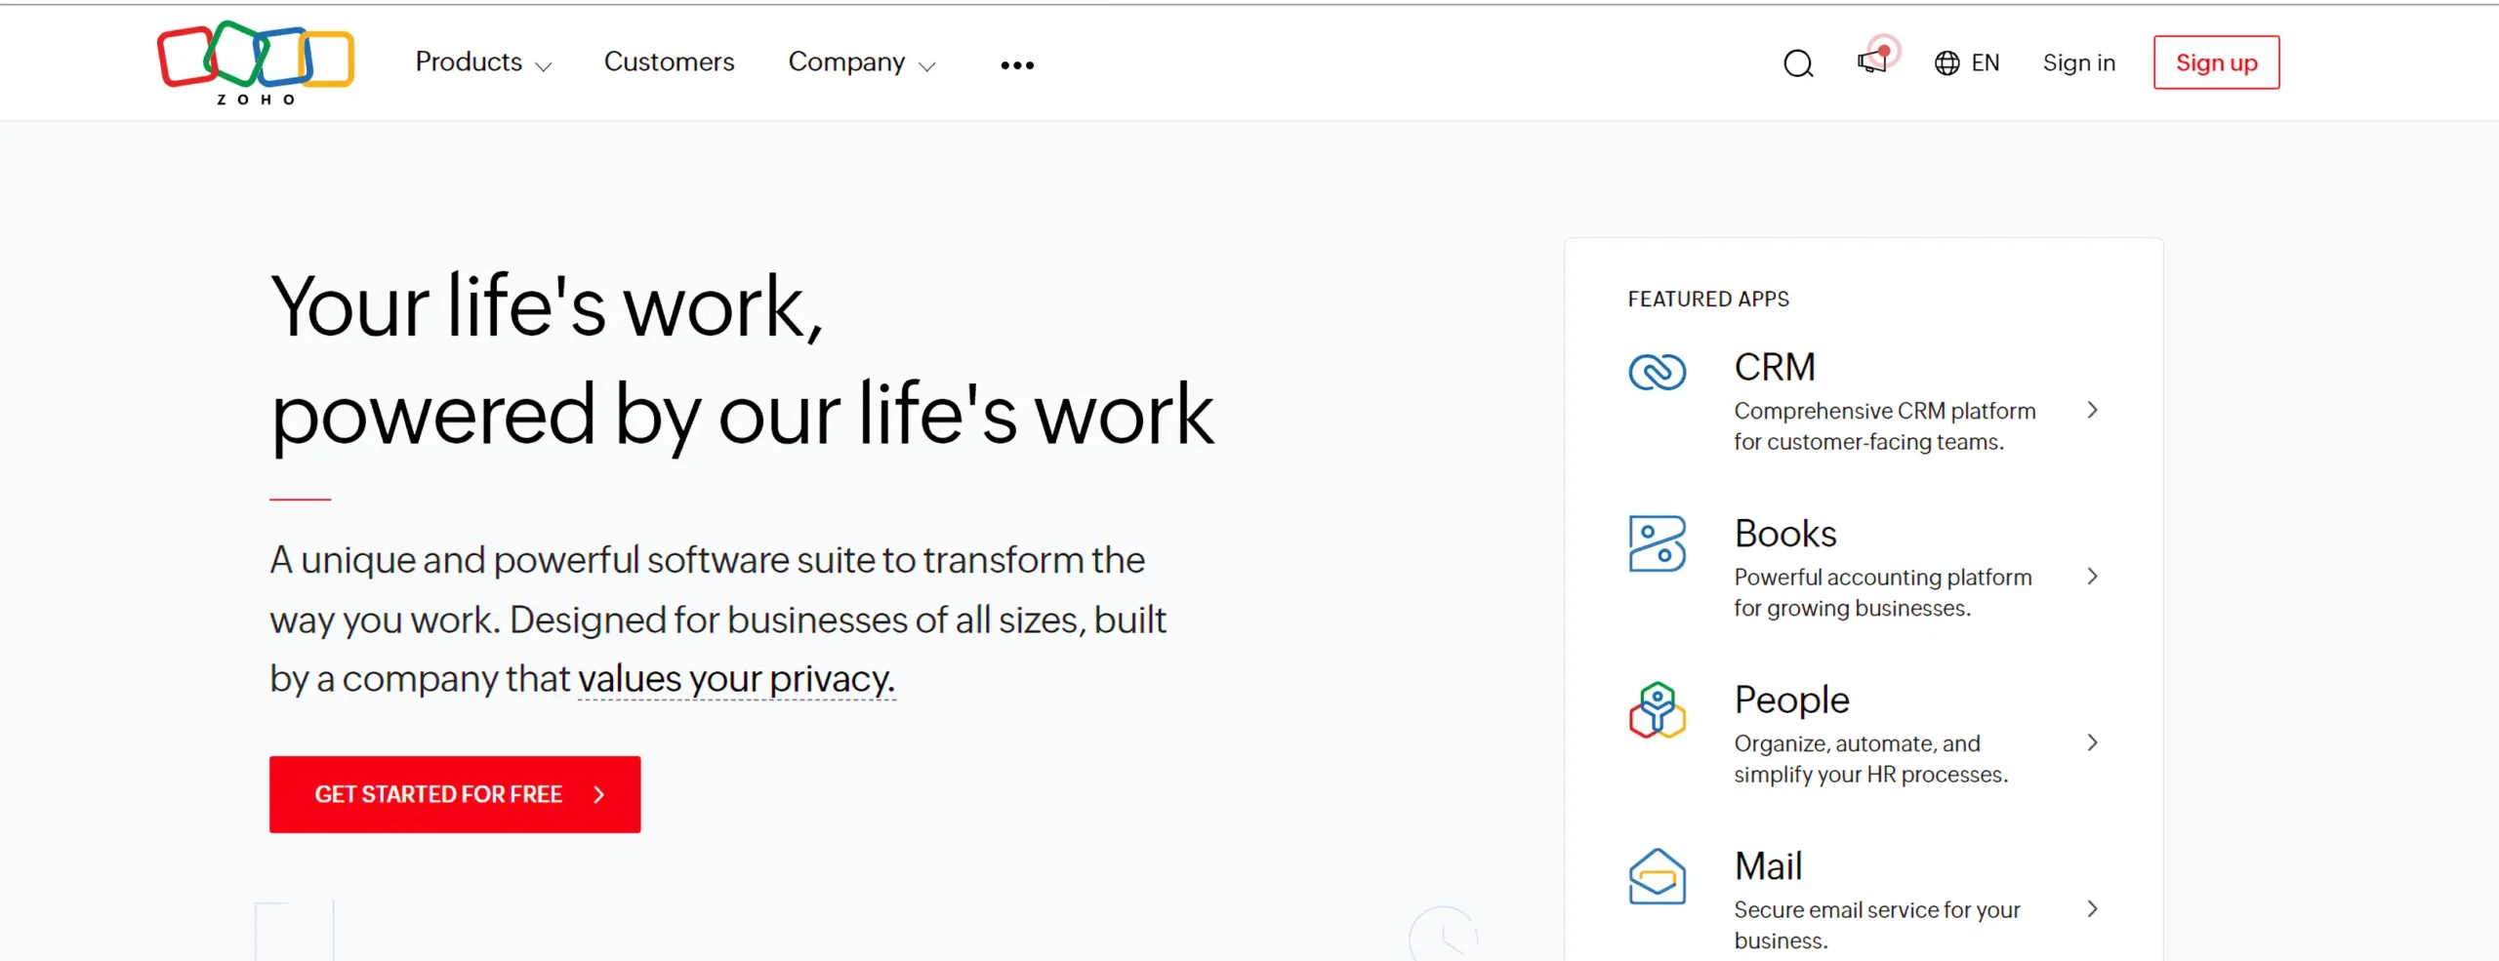Expand the Company dropdown menu
This screenshot has height=961, width=2499.
862,62
